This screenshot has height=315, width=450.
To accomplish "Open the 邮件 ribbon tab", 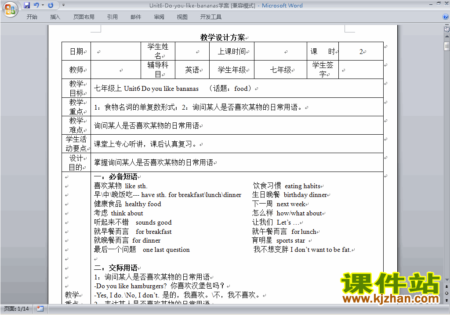I will click(x=136, y=17).
